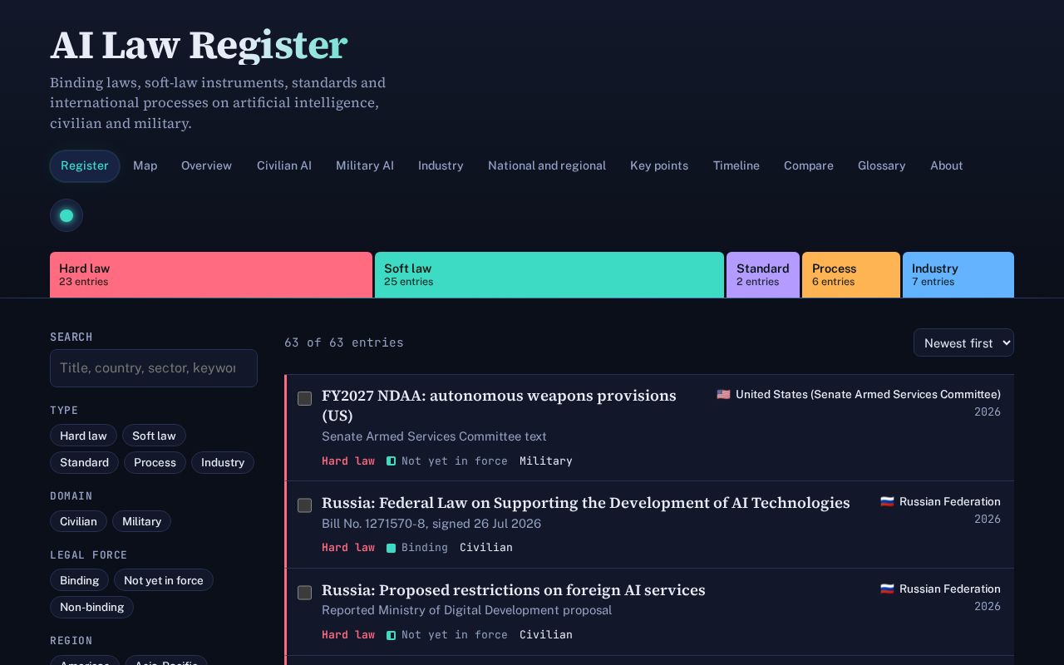Open FY2027 NDAA autonomous weapons provisions entry

click(x=499, y=406)
